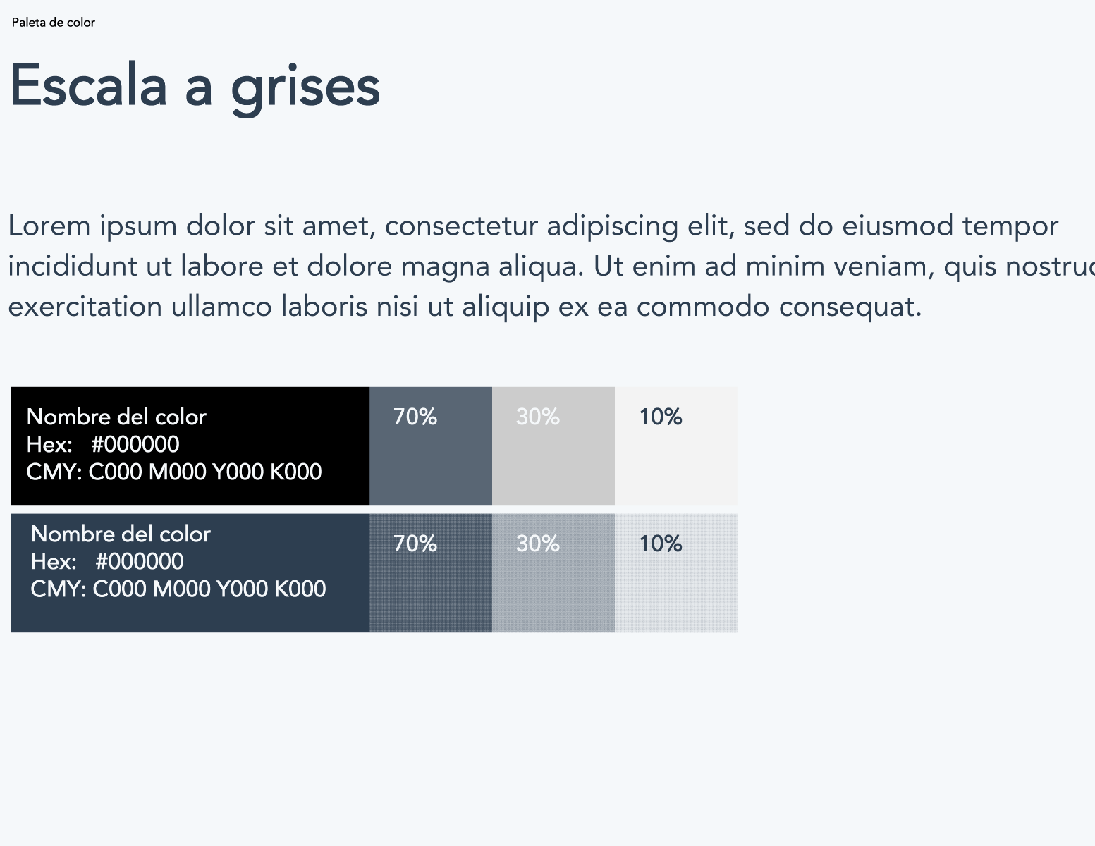Click the black #000000 color swatch

coord(190,446)
